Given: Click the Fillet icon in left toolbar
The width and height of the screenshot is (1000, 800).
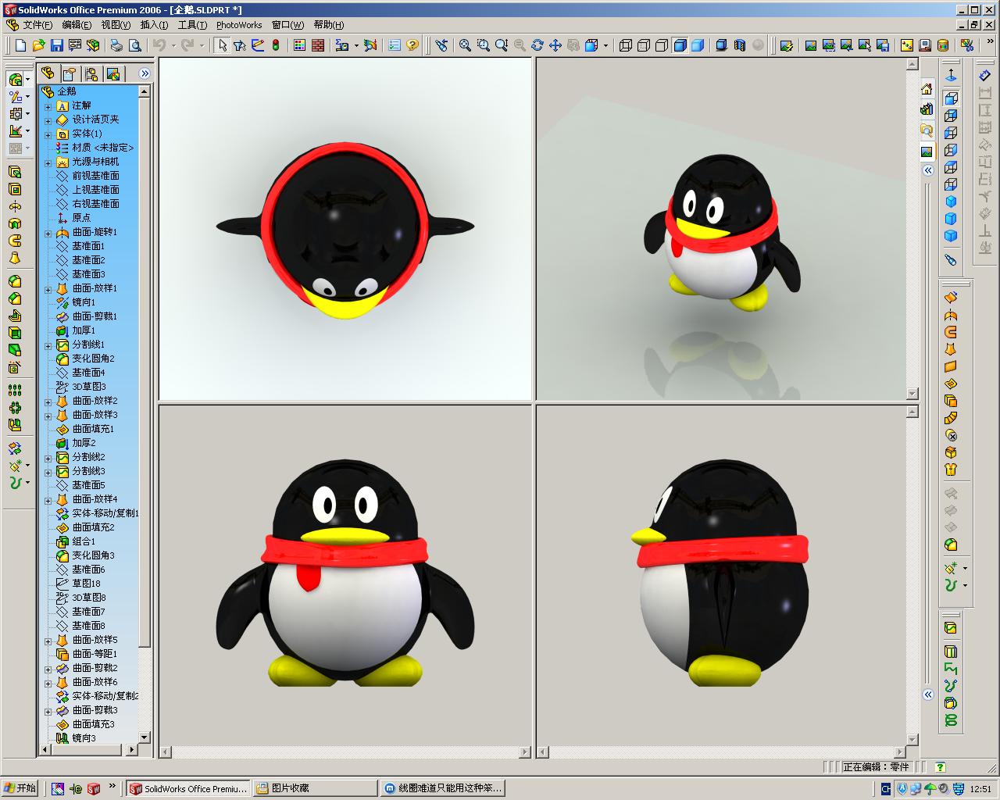Looking at the screenshot, I should [15, 281].
